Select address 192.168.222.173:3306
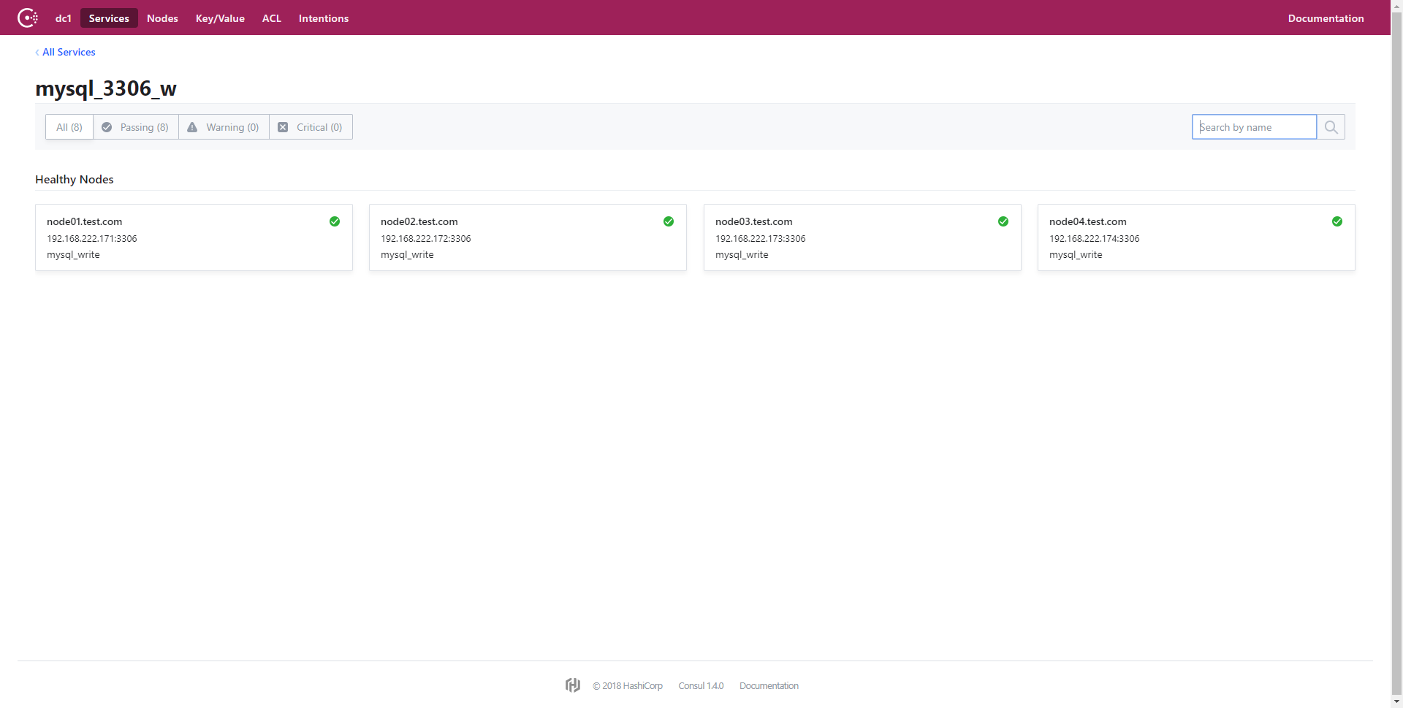 761,239
